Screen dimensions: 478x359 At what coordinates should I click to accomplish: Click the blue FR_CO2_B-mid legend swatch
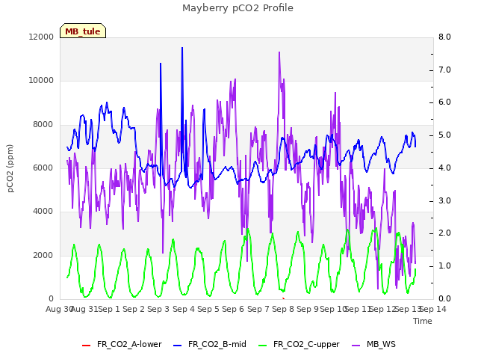[178, 346]
